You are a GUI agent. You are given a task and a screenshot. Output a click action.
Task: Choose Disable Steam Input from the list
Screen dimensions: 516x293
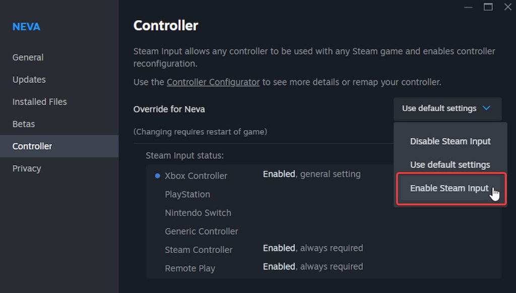450,141
